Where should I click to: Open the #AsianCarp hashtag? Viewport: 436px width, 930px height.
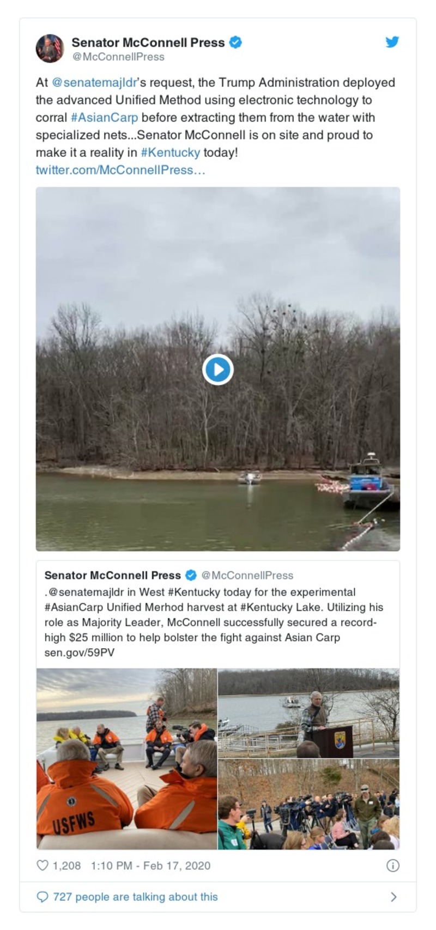tap(104, 118)
